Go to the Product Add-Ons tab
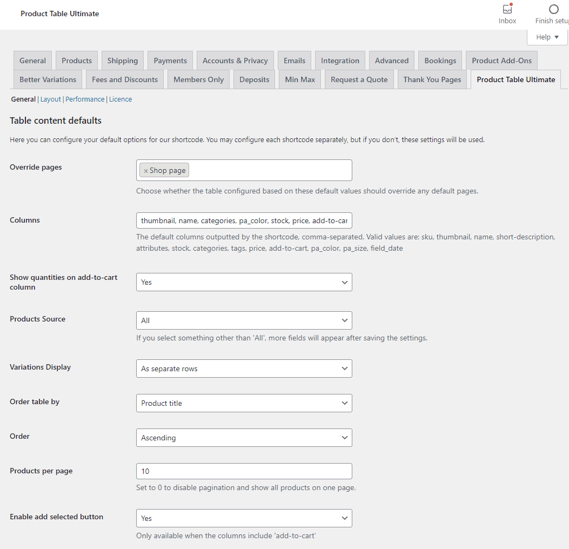Screen dimensions: 569x549 point(501,61)
